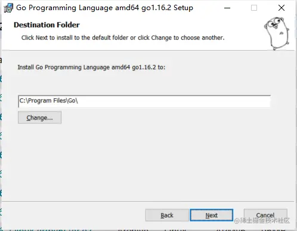Image resolution: width=297 pixels, height=231 pixels.
Task: Focus the destination folder path field
Action: tap(144, 101)
